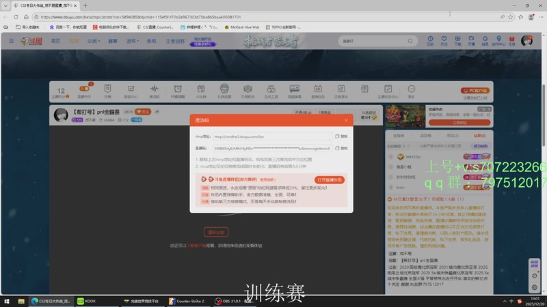Click the streamer avatar
547x307 pixels.
(61, 115)
